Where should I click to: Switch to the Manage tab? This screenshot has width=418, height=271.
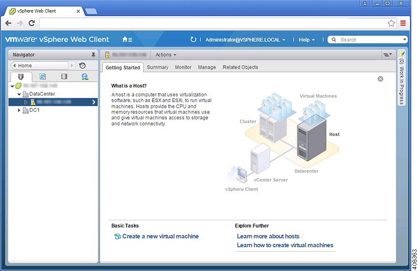point(207,68)
